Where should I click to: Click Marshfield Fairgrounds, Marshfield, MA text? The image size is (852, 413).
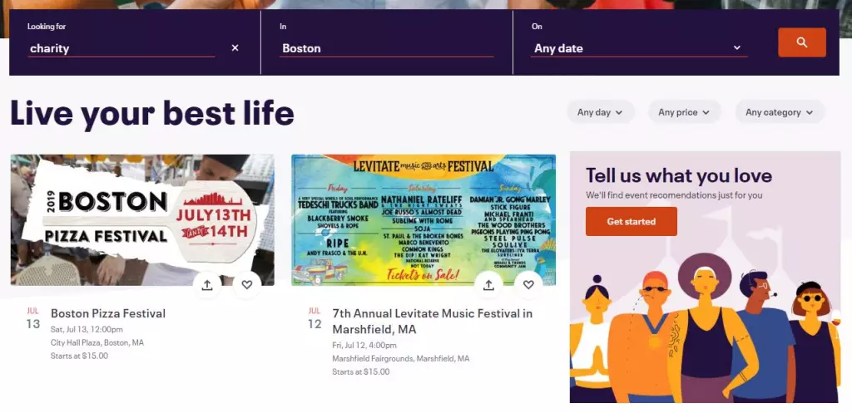[401, 358]
